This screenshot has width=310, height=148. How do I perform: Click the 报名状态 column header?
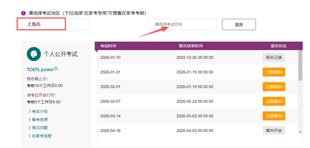click(279, 46)
